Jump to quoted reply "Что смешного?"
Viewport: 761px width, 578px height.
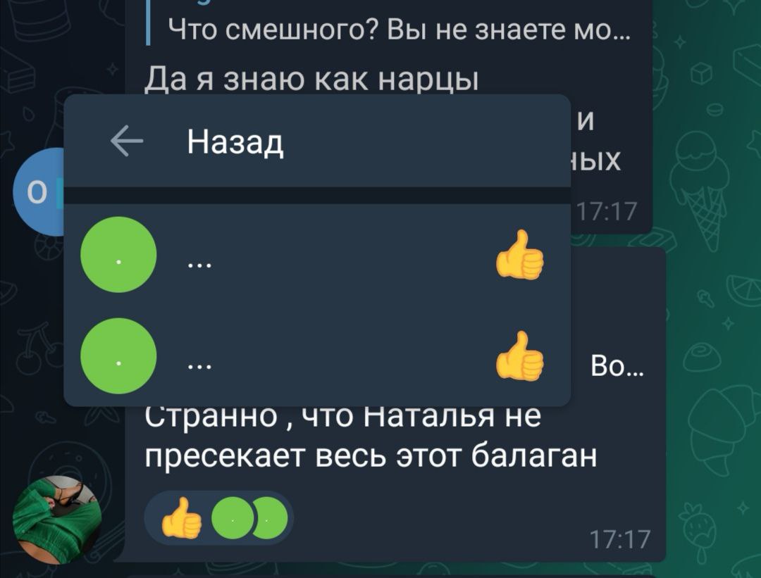pyautogui.click(x=399, y=30)
